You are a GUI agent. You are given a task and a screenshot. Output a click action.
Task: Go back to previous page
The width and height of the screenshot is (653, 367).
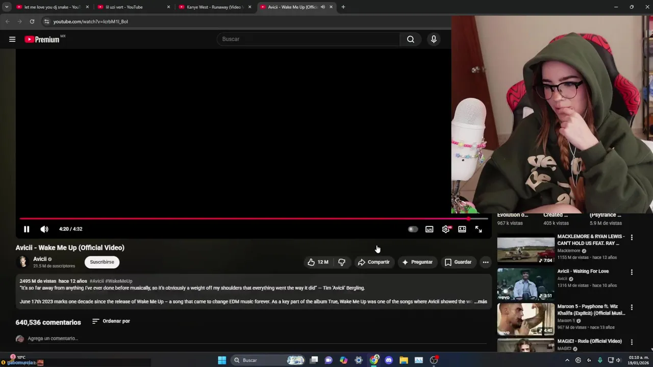7,21
